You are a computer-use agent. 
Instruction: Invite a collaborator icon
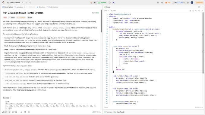click(x=188, y=3)
